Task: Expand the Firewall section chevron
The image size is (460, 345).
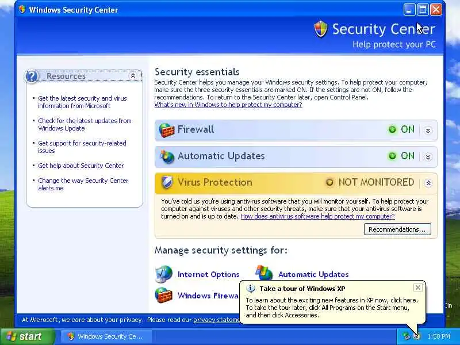Action: (428, 131)
